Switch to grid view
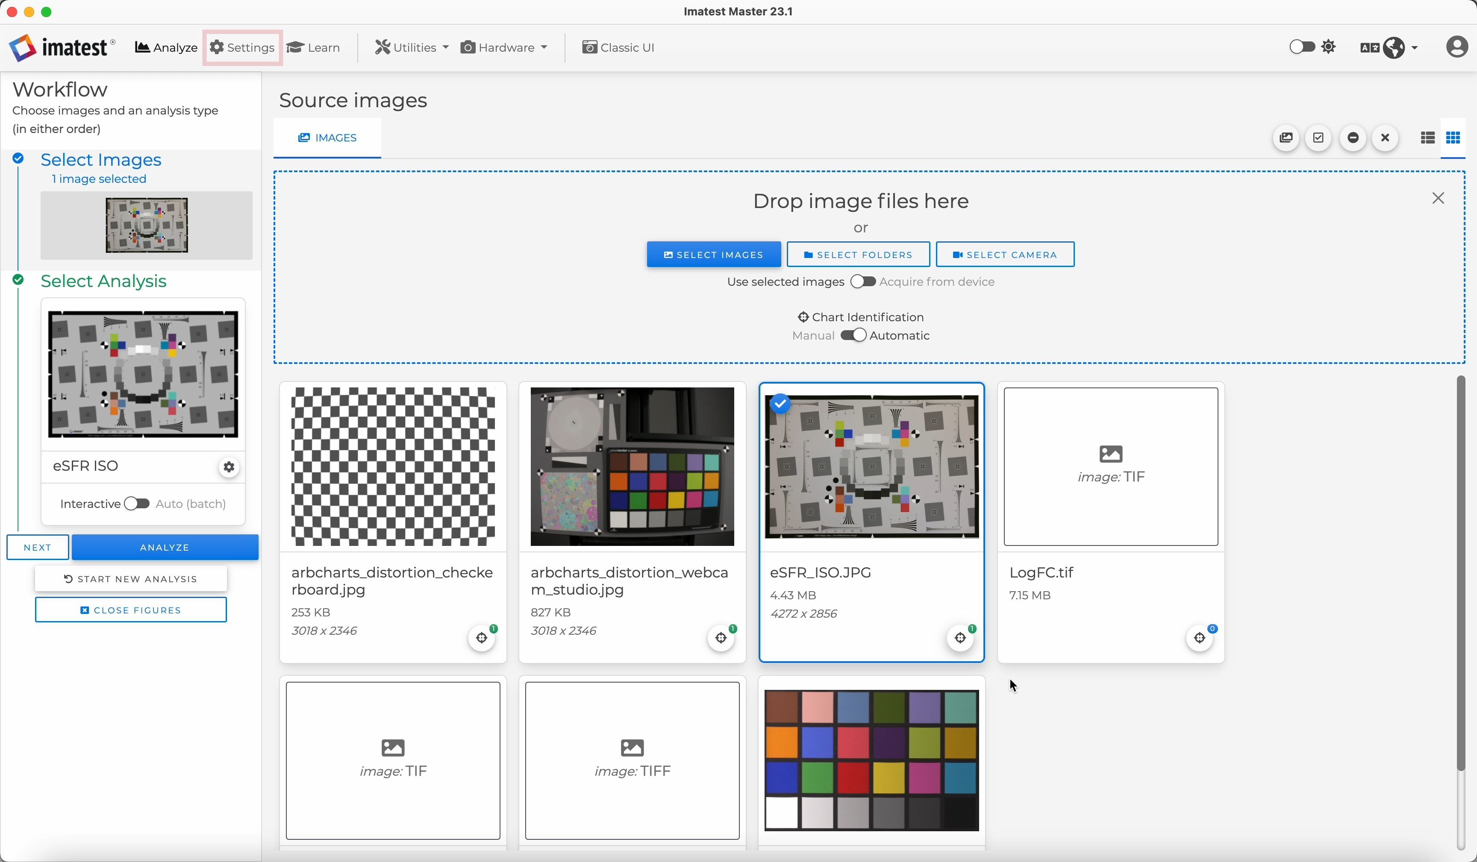Screen dimensions: 1477x862 point(1453,138)
